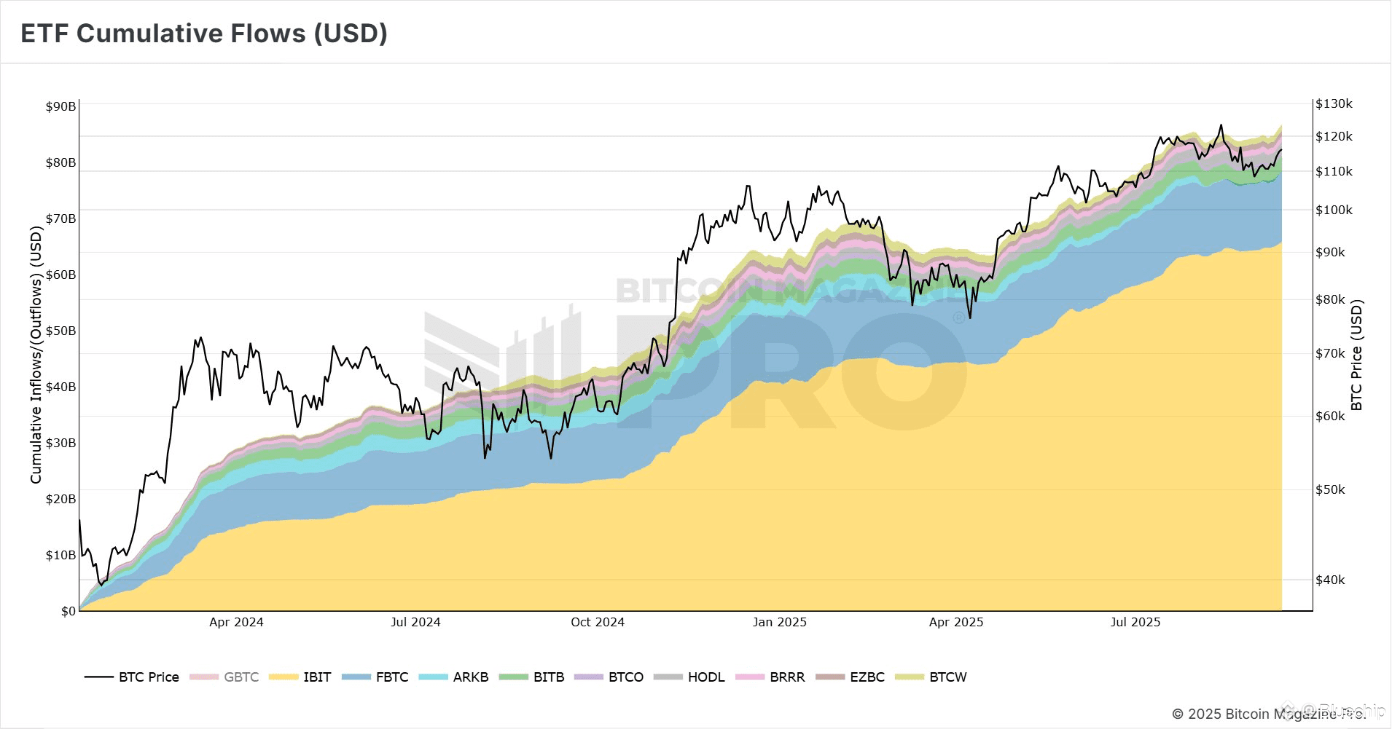Click the $90B left axis tick
Viewport: 1392px width, 729px height.
click(60, 106)
